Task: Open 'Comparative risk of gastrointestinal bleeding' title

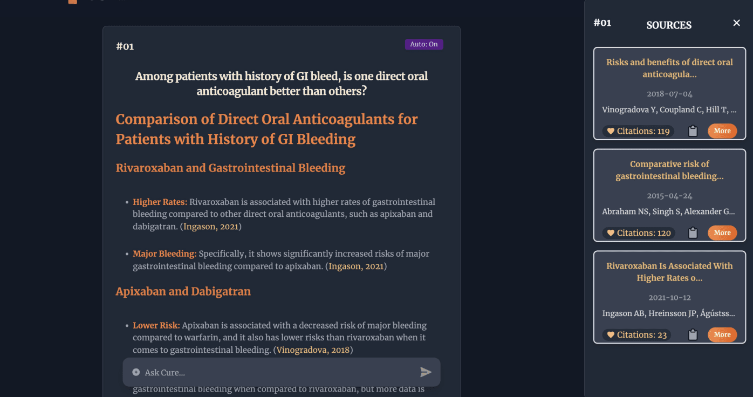Action: coord(669,170)
